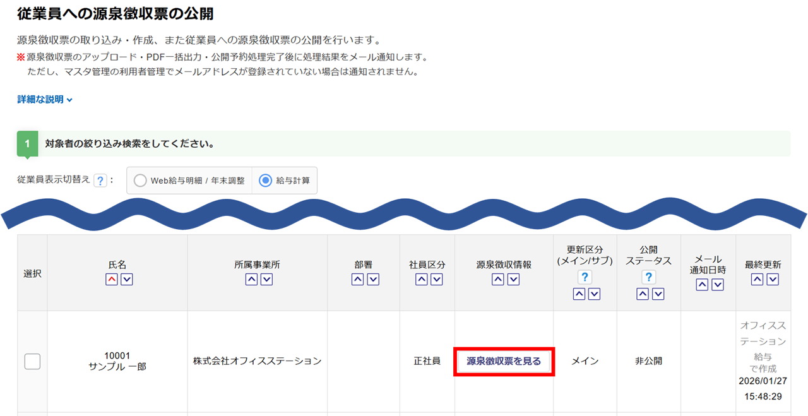This screenshot has width=808, height=416.
Task: Sort 氏名 column ascending
Action: click(x=112, y=280)
